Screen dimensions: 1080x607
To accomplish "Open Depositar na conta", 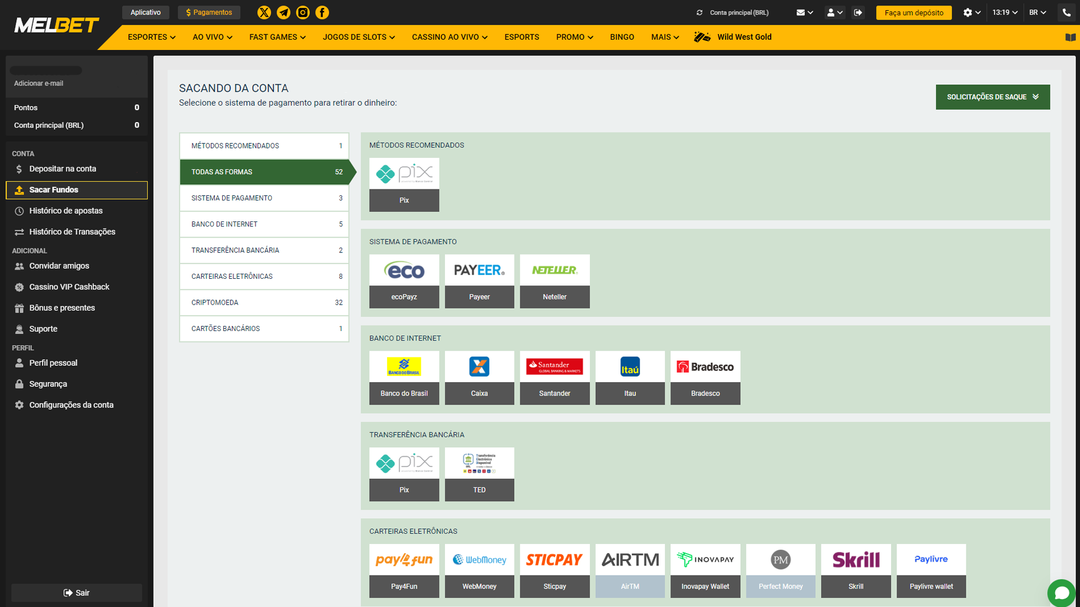I will click(x=76, y=169).
